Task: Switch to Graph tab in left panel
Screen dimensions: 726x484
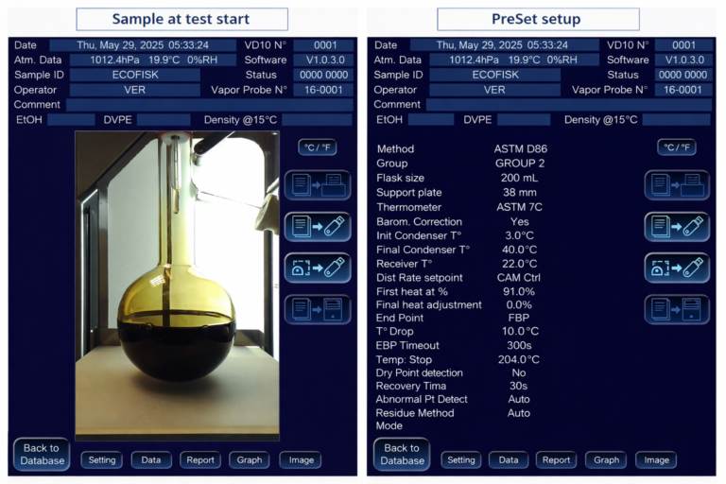Action: [x=250, y=460]
